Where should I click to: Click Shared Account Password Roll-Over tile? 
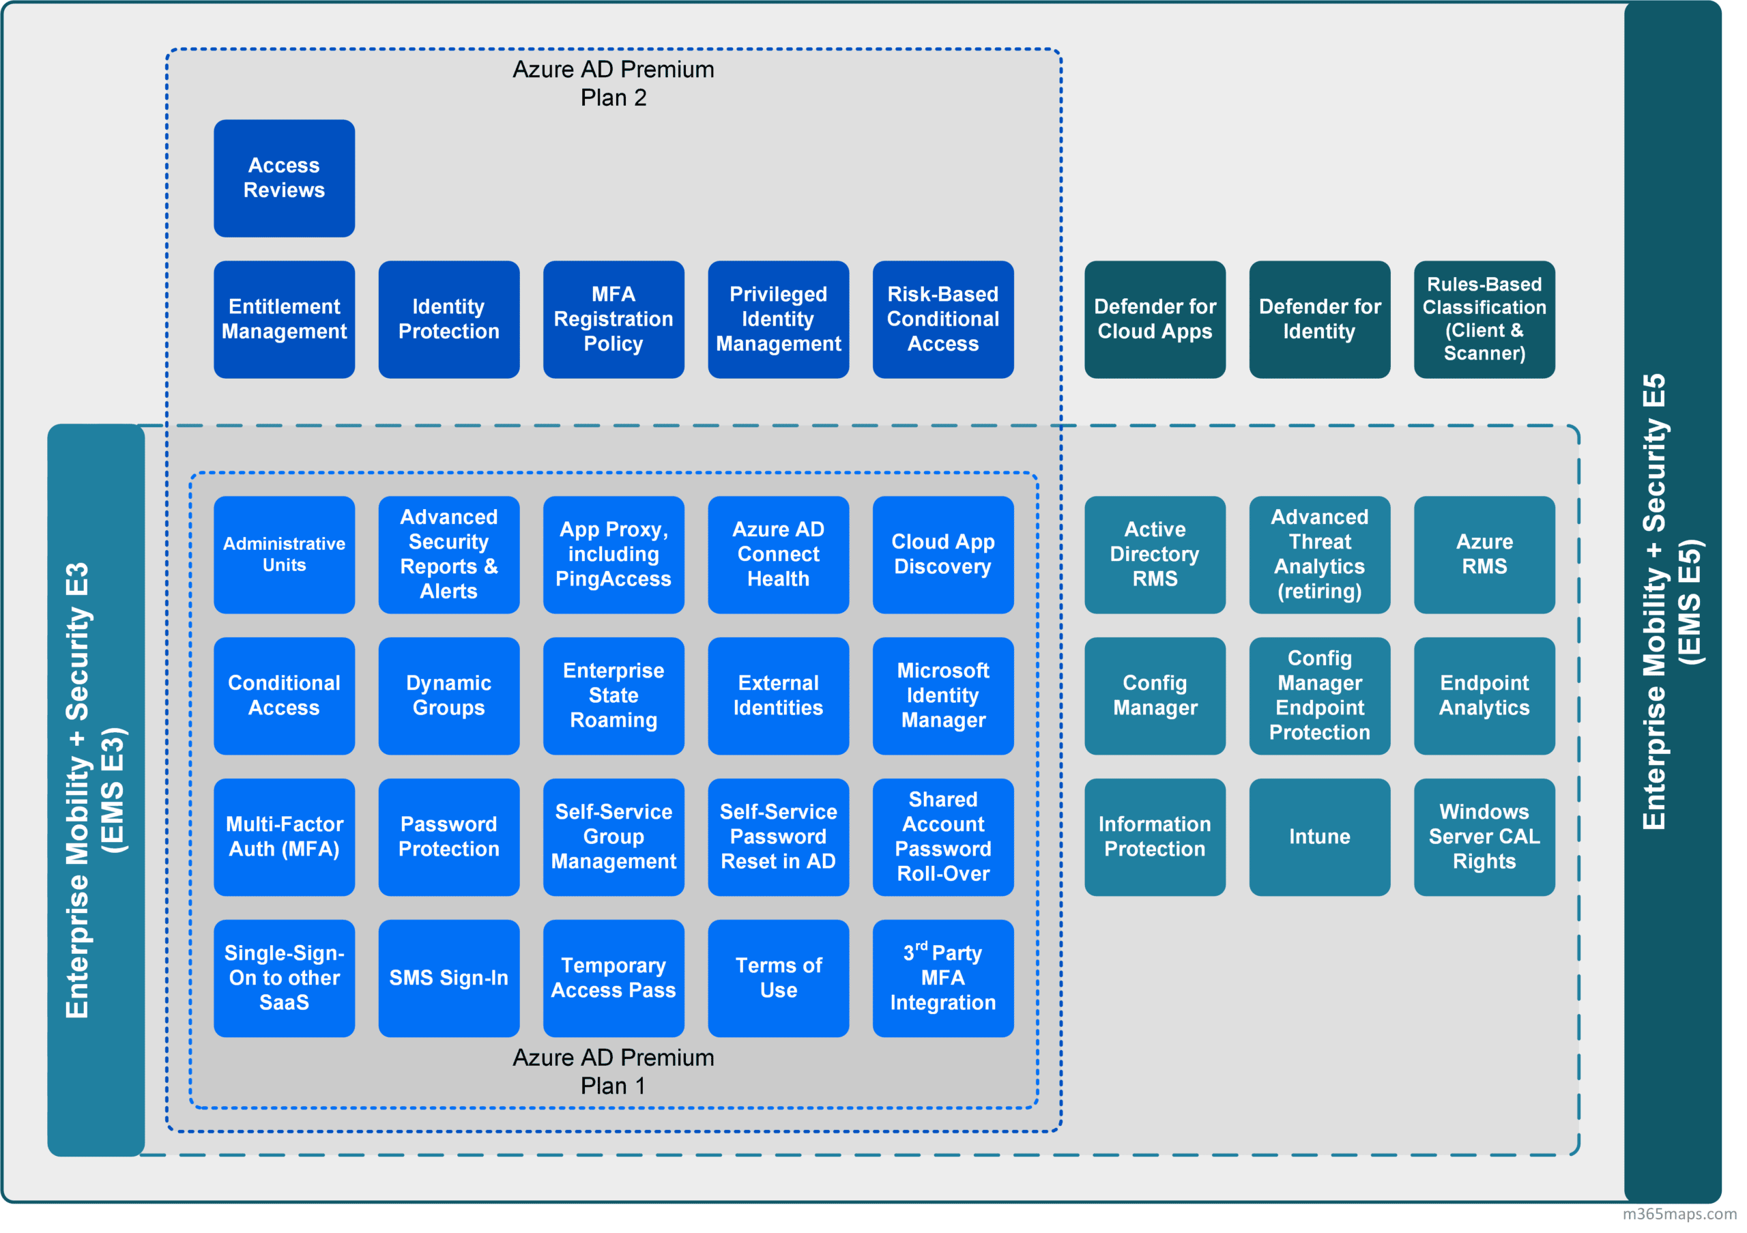coord(942,837)
